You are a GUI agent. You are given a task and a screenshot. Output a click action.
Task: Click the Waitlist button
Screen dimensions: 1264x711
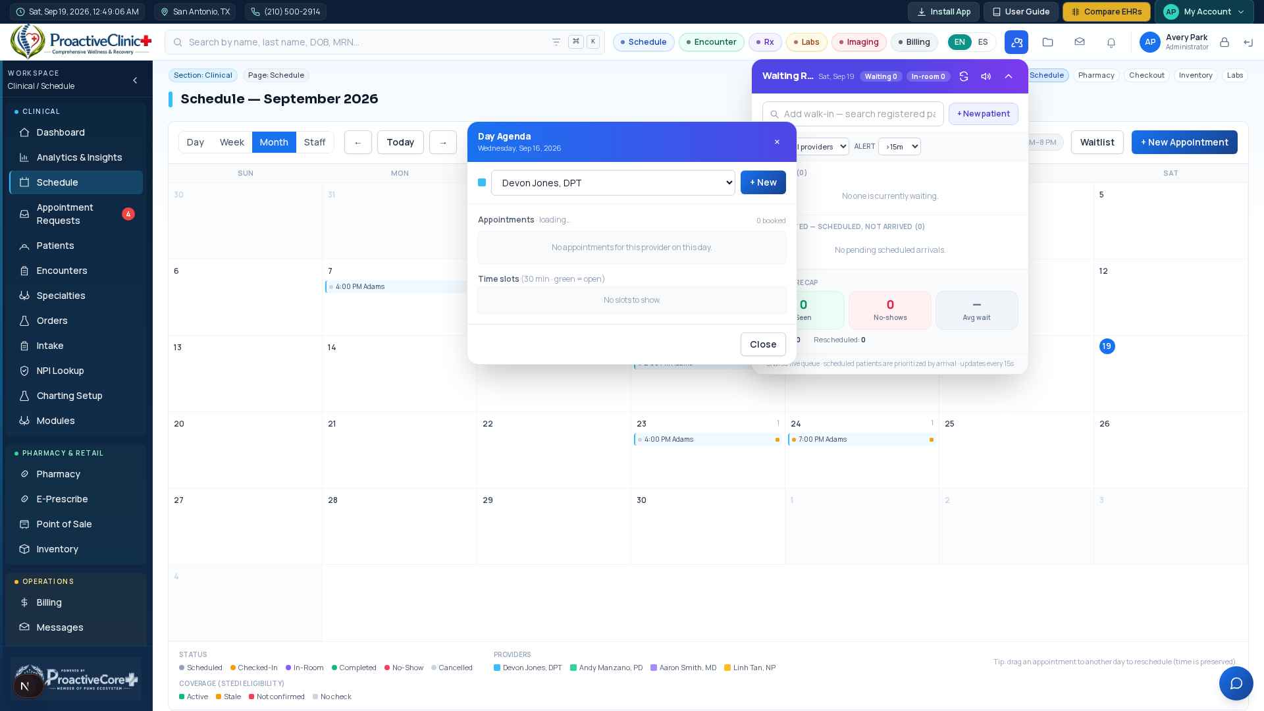pyautogui.click(x=1097, y=142)
